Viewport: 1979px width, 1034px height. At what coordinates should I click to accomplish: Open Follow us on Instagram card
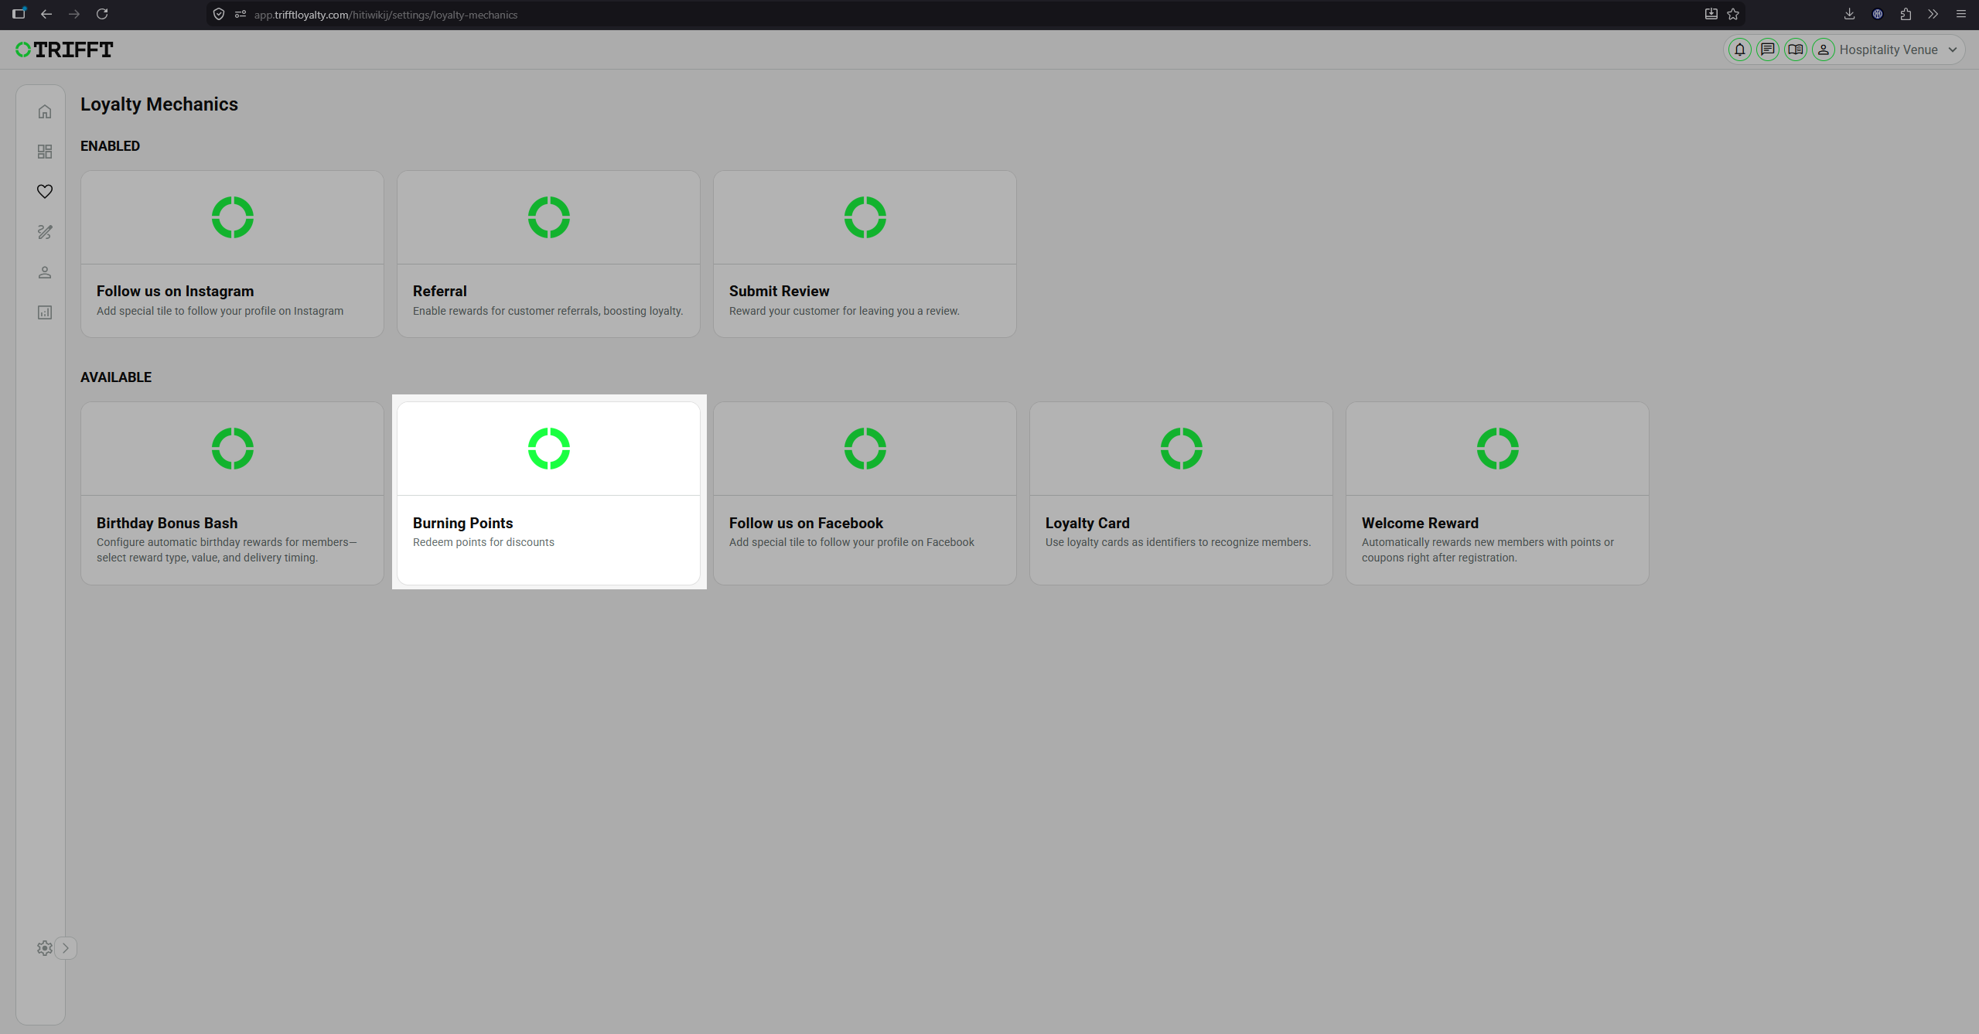232,254
